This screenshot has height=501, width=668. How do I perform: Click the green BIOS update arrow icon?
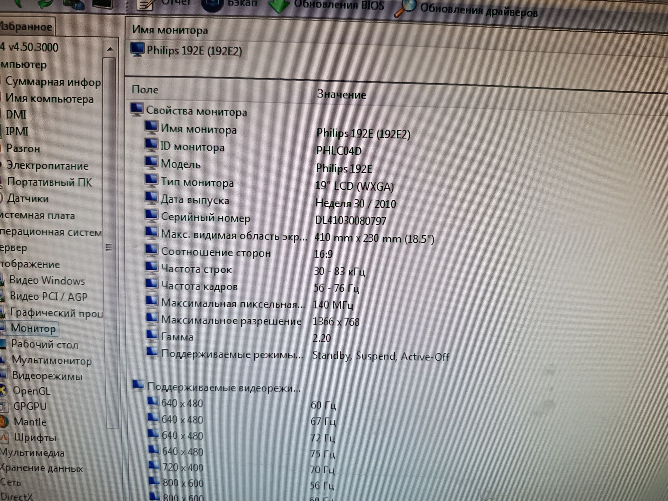(279, 6)
